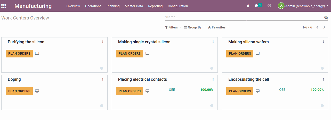Toggle status dot on Making single crystal silicon
The image size is (331, 120).
(212, 68)
